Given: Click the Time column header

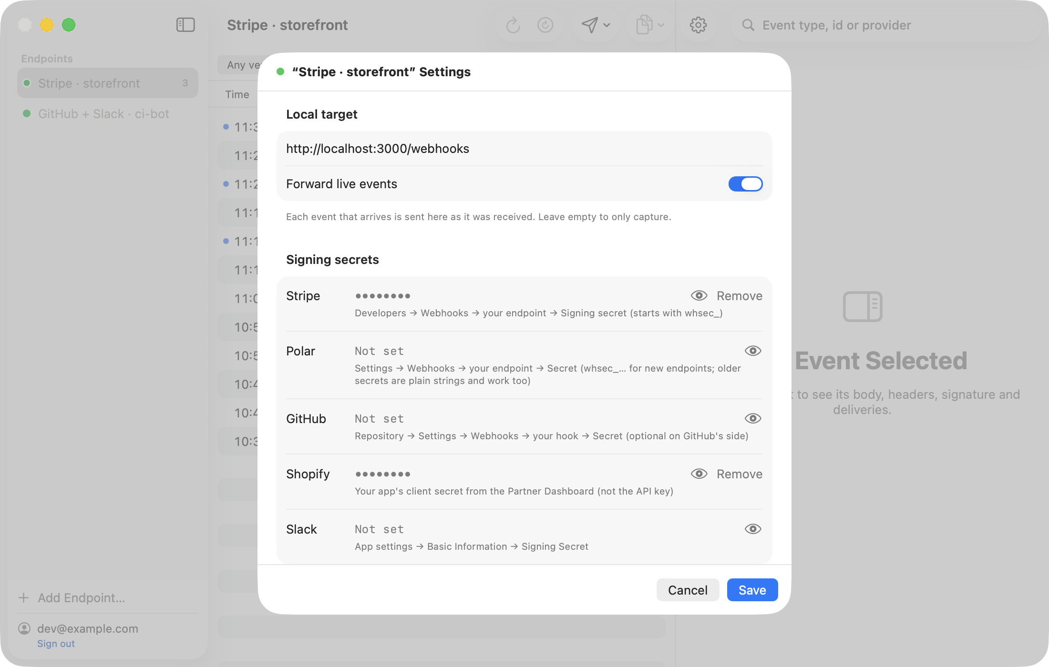Looking at the screenshot, I should tap(237, 94).
